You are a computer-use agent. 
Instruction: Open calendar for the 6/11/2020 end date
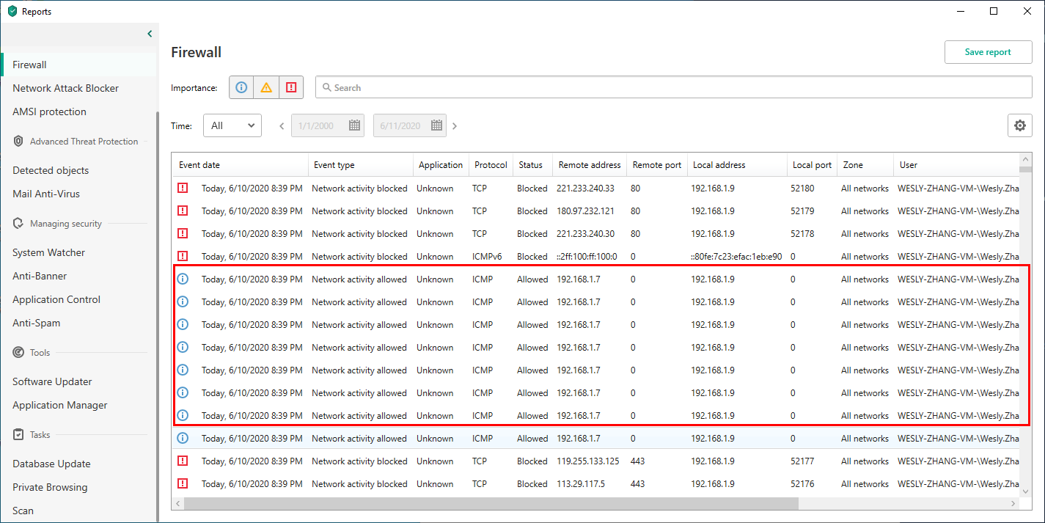coord(437,125)
